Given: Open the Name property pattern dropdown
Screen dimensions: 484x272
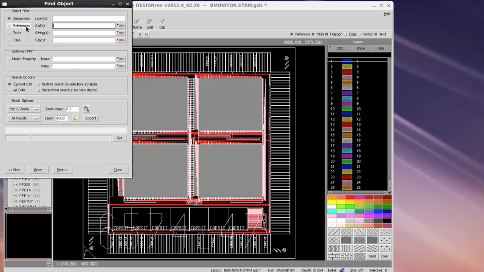Looking at the screenshot, I should [x=120, y=59].
